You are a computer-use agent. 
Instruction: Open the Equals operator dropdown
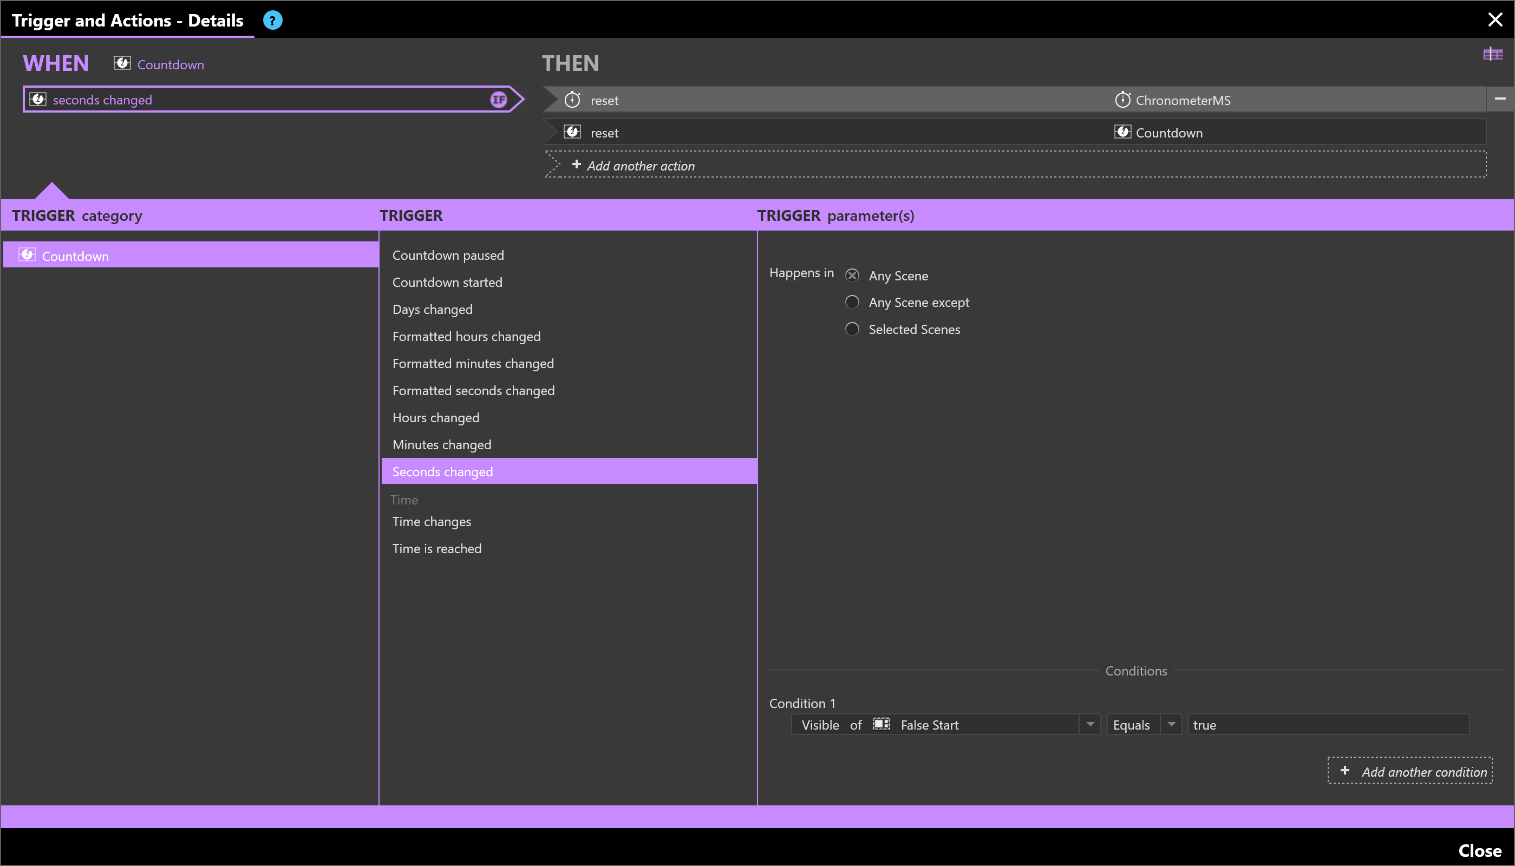(x=1171, y=724)
